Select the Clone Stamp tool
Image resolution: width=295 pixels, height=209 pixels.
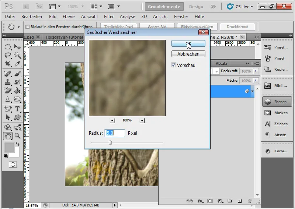(7, 82)
